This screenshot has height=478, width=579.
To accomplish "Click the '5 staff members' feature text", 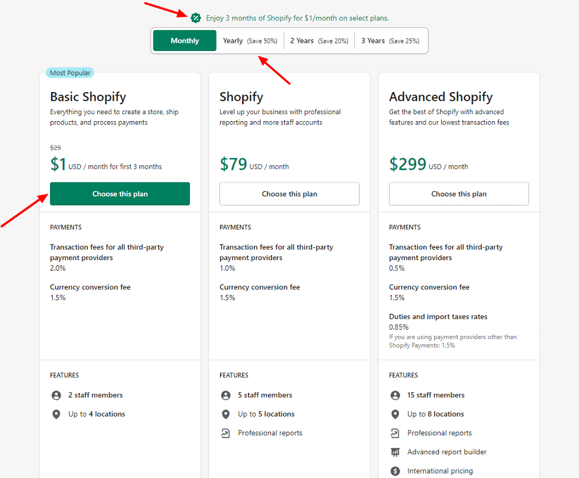I will click(265, 395).
